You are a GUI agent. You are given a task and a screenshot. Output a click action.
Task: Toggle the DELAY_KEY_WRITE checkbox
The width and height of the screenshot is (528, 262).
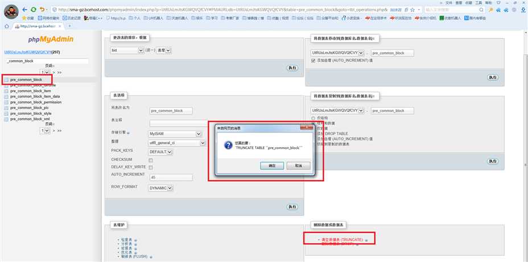(x=151, y=168)
